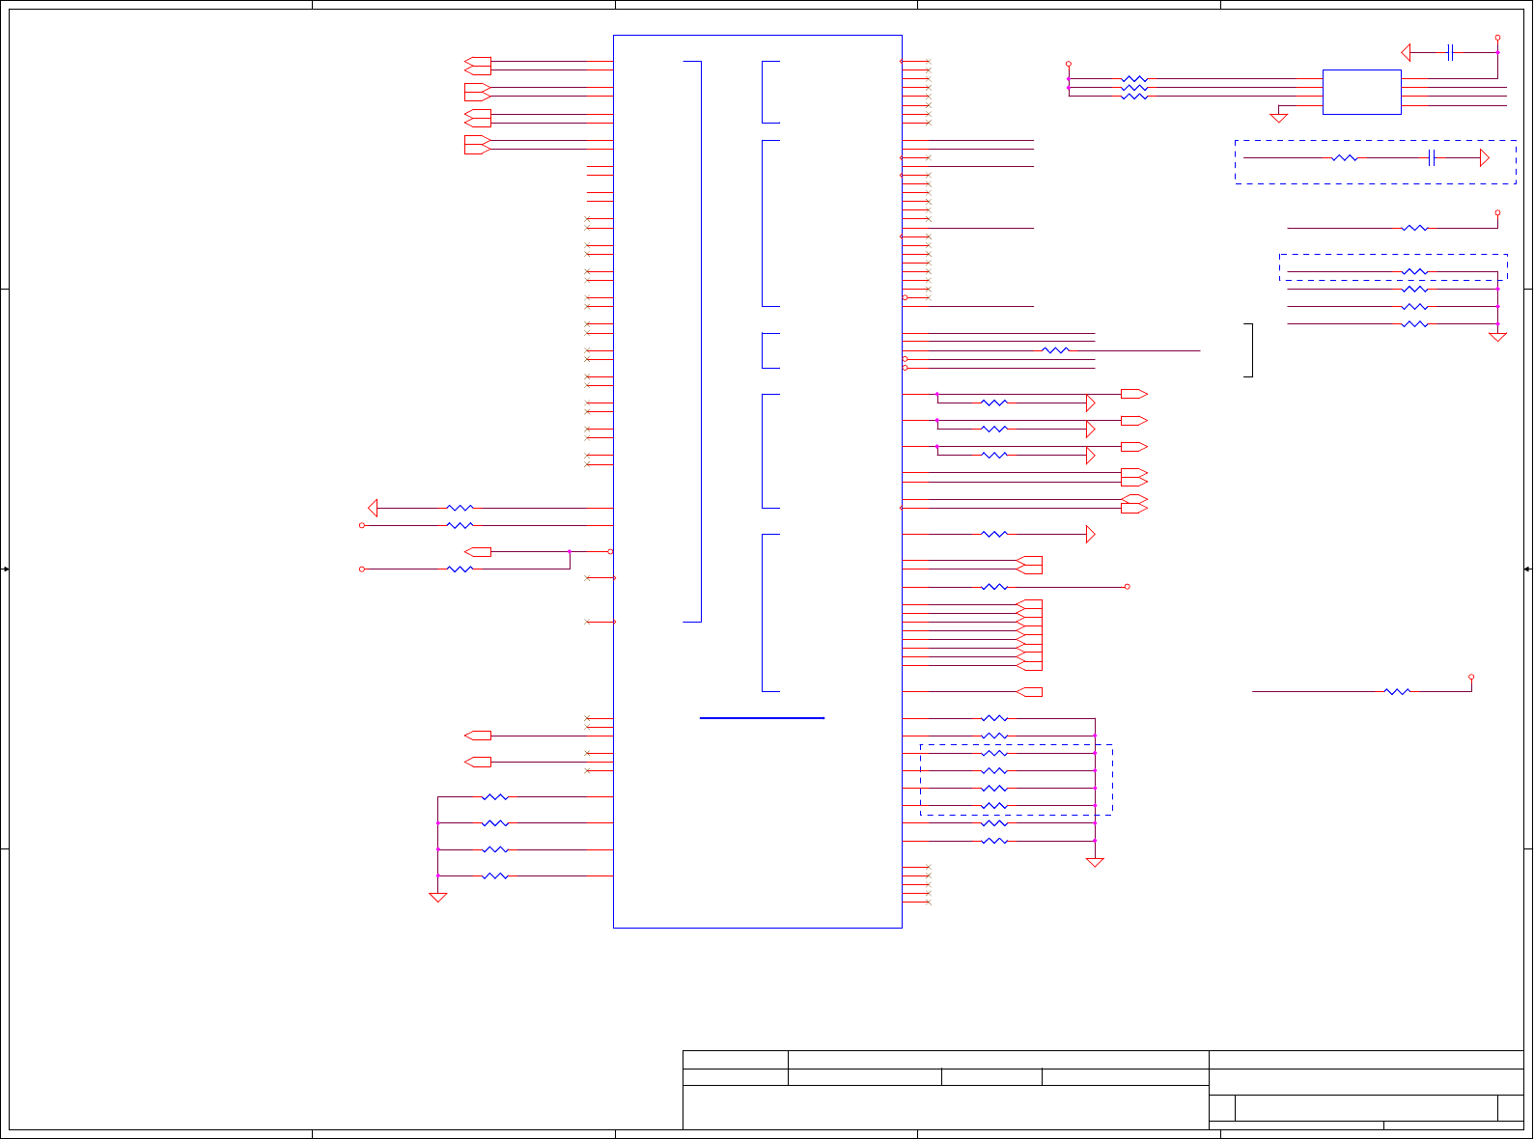This screenshot has height=1139, width=1534.
Task: Click the large title block description cell at bottom
Action: [946, 1107]
